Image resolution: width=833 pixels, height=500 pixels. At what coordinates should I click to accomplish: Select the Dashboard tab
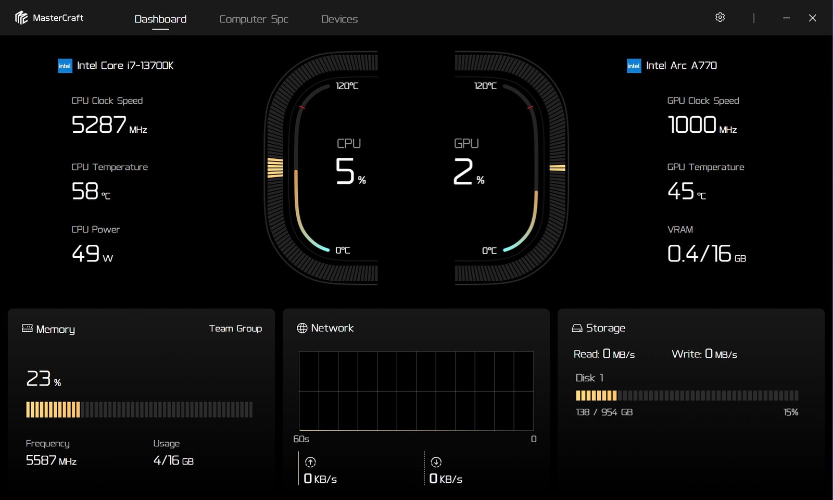click(x=160, y=19)
